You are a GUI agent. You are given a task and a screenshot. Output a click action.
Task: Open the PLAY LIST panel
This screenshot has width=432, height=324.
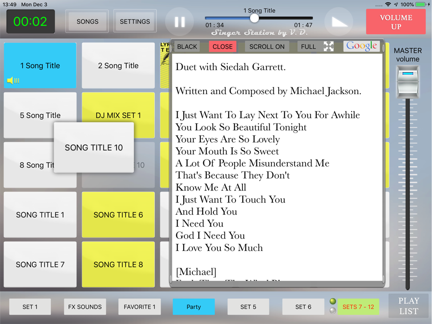tap(409, 306)
